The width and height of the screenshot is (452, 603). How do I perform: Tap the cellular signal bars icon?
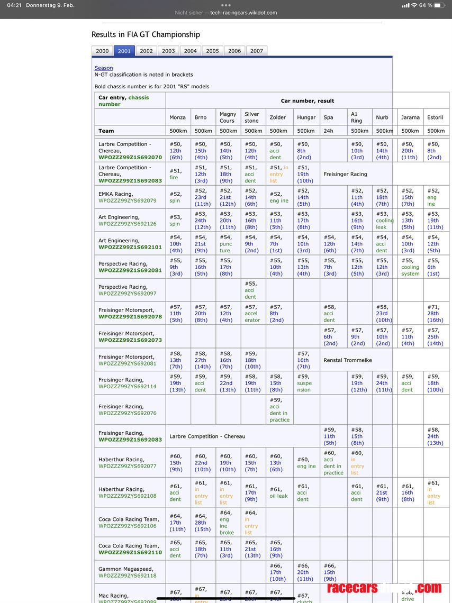(405, 5)
